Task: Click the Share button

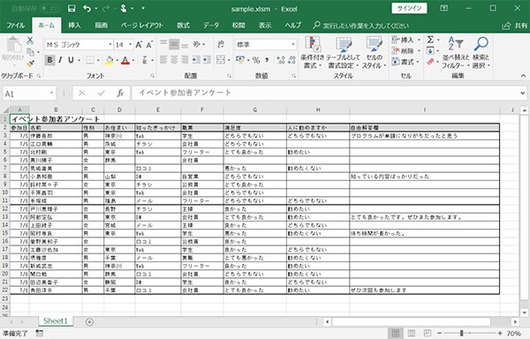Action: (515, 26)
